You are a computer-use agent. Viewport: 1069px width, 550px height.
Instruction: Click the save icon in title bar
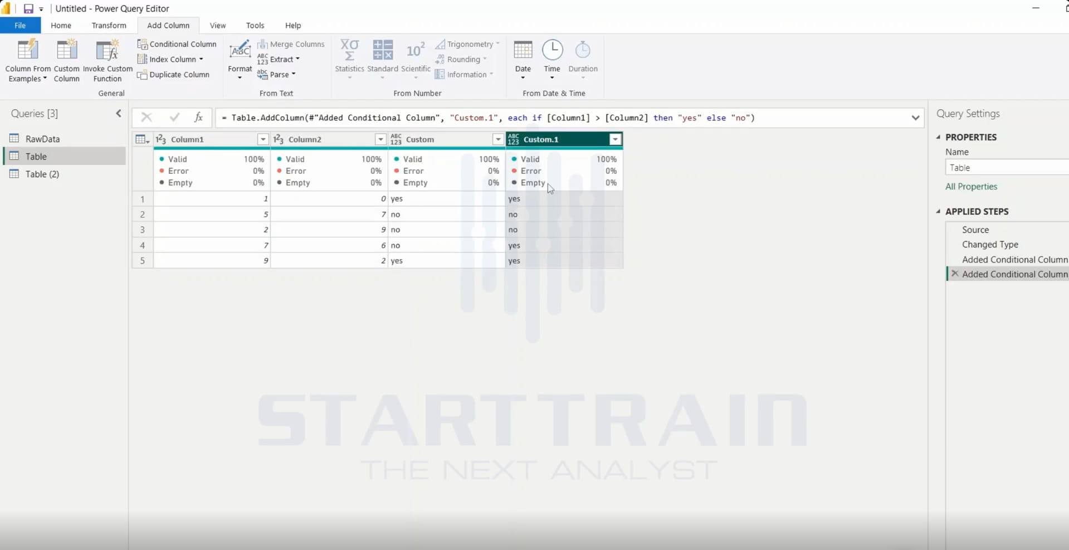click(x=28, y=9)
